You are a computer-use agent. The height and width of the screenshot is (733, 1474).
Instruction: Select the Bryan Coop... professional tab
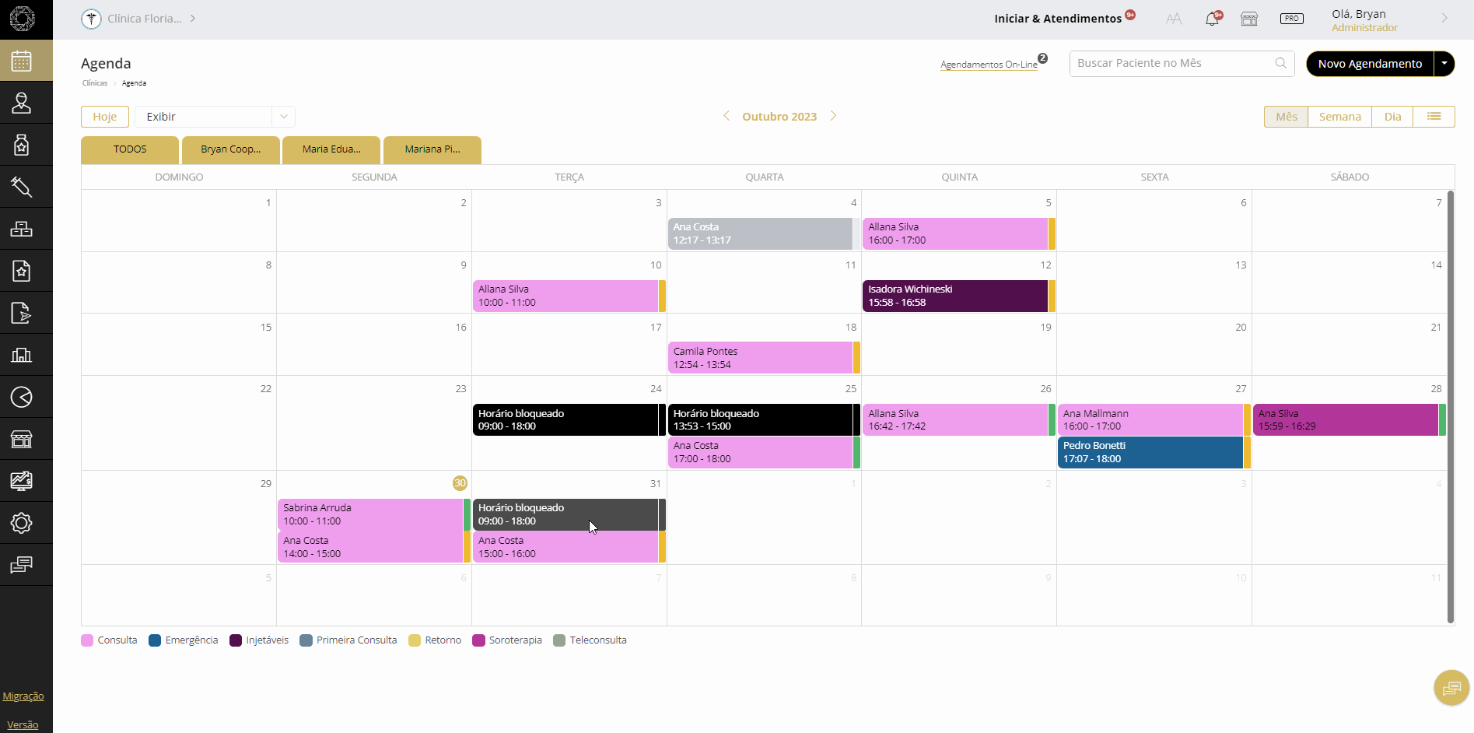tap(230, 149)
